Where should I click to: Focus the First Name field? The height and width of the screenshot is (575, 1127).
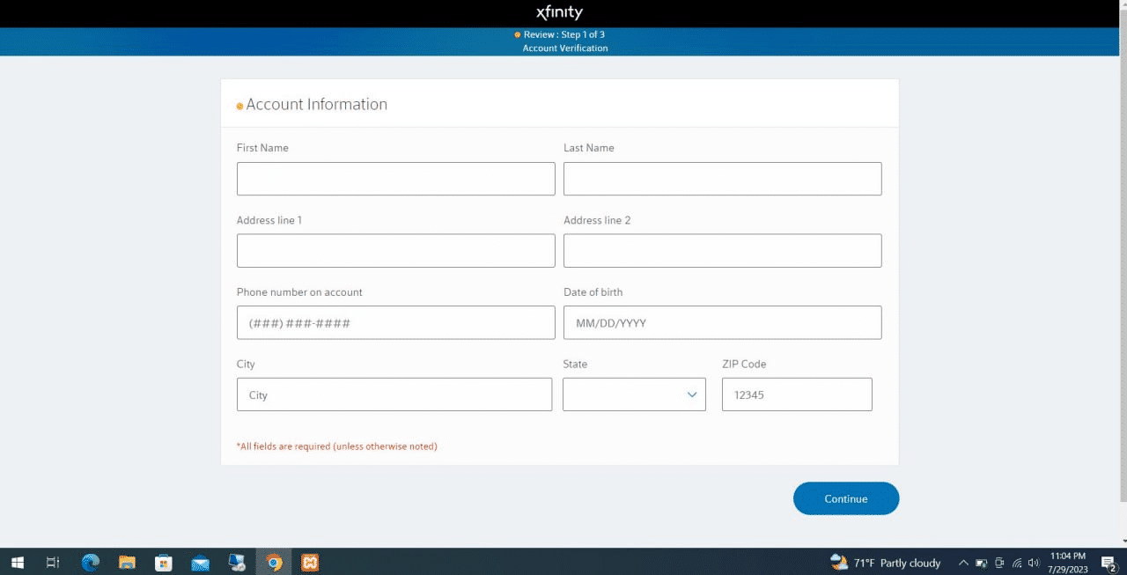pos(396,179)
